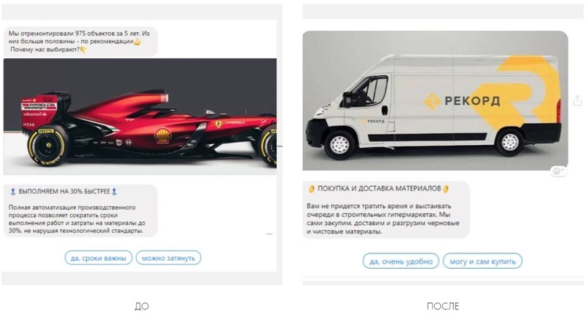Click the "ПОСЛЕ" caption label
This screenshot has width=588, height=316.
pos(443,307)
